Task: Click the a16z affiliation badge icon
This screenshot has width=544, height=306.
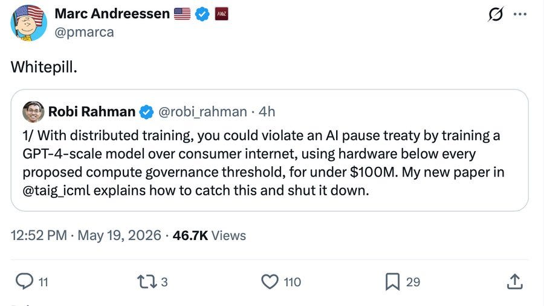Action: coord(221,14)
